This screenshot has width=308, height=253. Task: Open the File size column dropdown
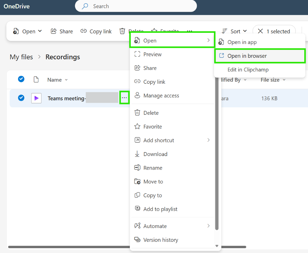point(284,80)
